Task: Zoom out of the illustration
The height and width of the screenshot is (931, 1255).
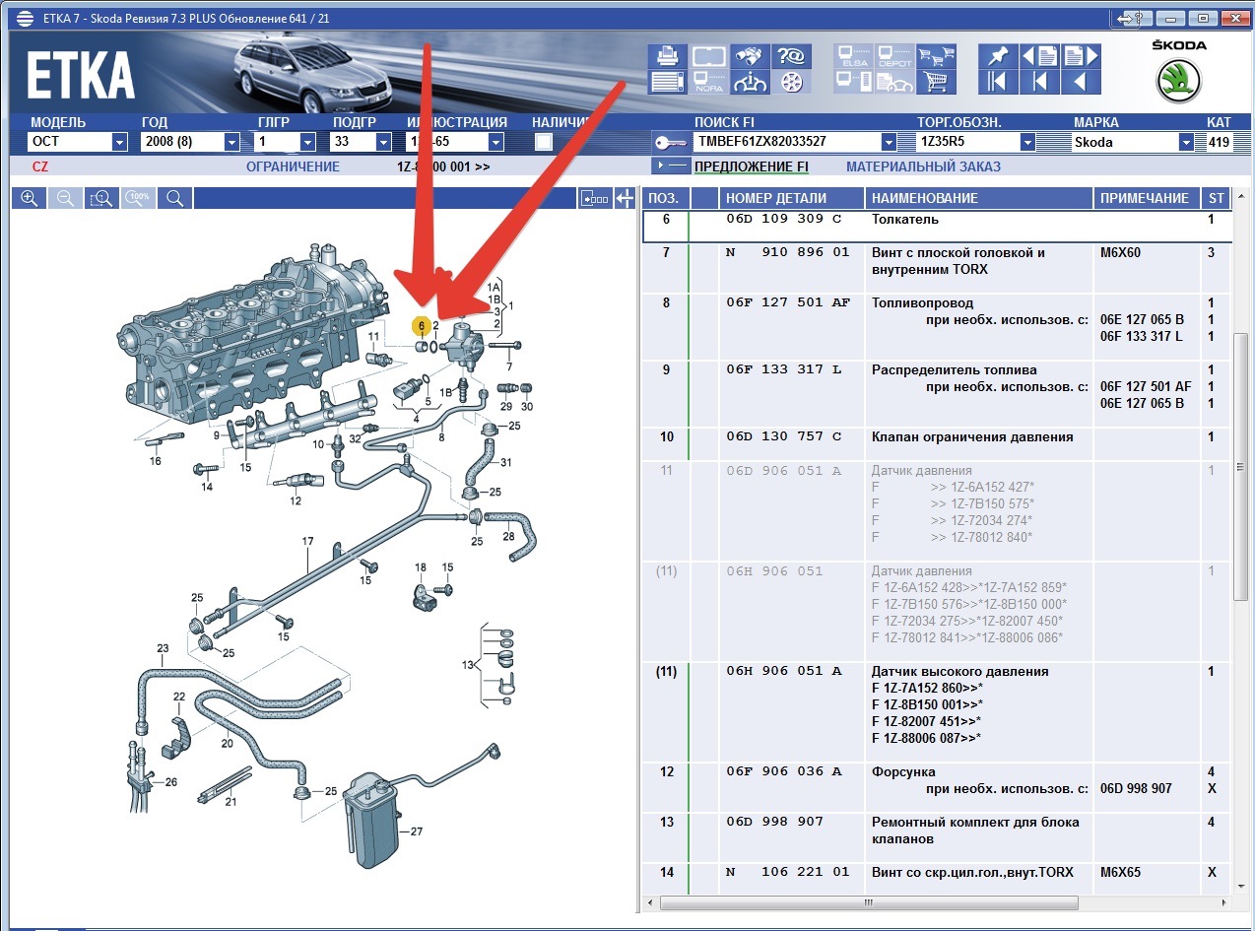Action: 65,198
